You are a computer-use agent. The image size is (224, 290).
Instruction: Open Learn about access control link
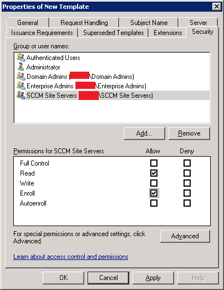71,257
